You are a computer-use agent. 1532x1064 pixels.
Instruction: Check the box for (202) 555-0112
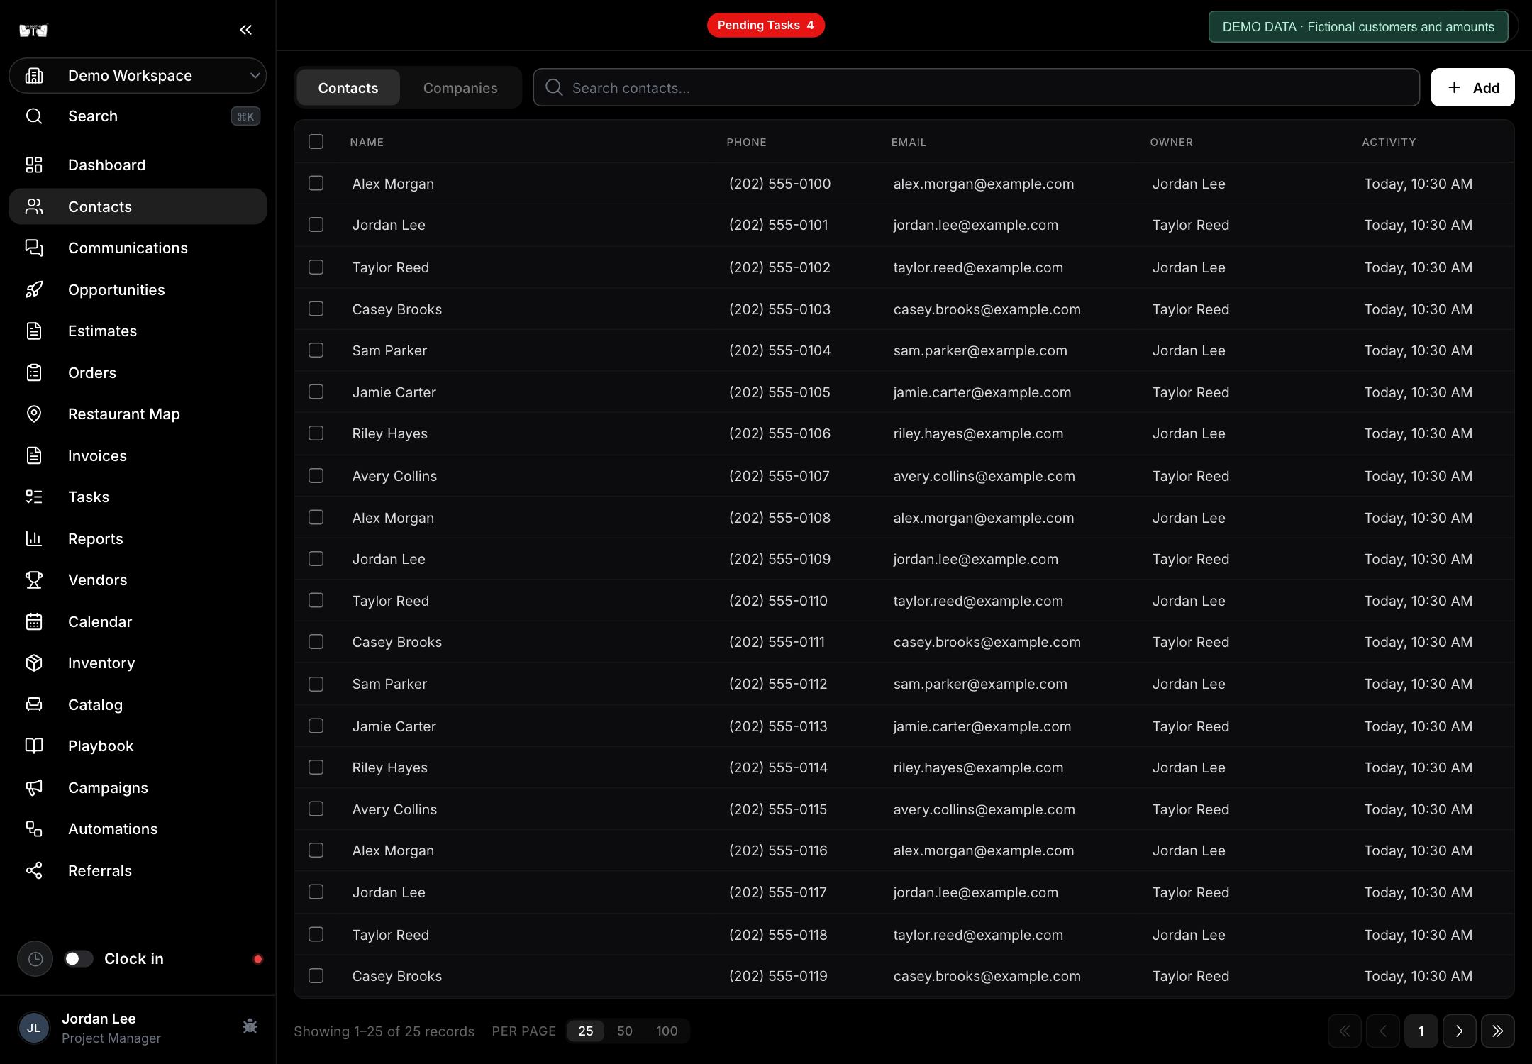point(316,685)
